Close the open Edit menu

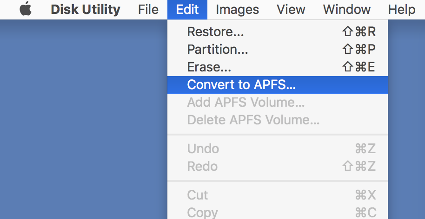(x=187, y=10)
